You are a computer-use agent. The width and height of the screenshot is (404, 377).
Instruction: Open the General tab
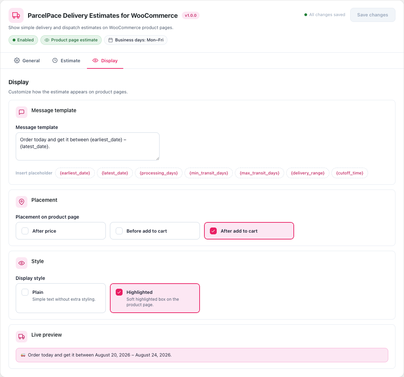(x=27, y=61)
